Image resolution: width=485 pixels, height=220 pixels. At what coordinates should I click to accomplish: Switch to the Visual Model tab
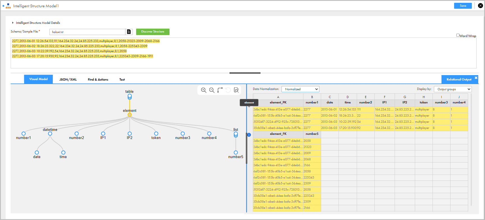(x=38, y=79)
